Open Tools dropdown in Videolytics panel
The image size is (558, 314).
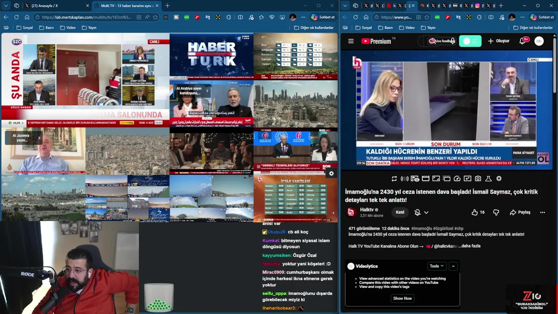point(436,266)
